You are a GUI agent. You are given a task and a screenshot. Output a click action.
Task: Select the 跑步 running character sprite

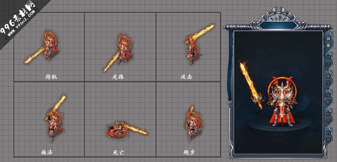pyautogui.click(x=193, y=122)
